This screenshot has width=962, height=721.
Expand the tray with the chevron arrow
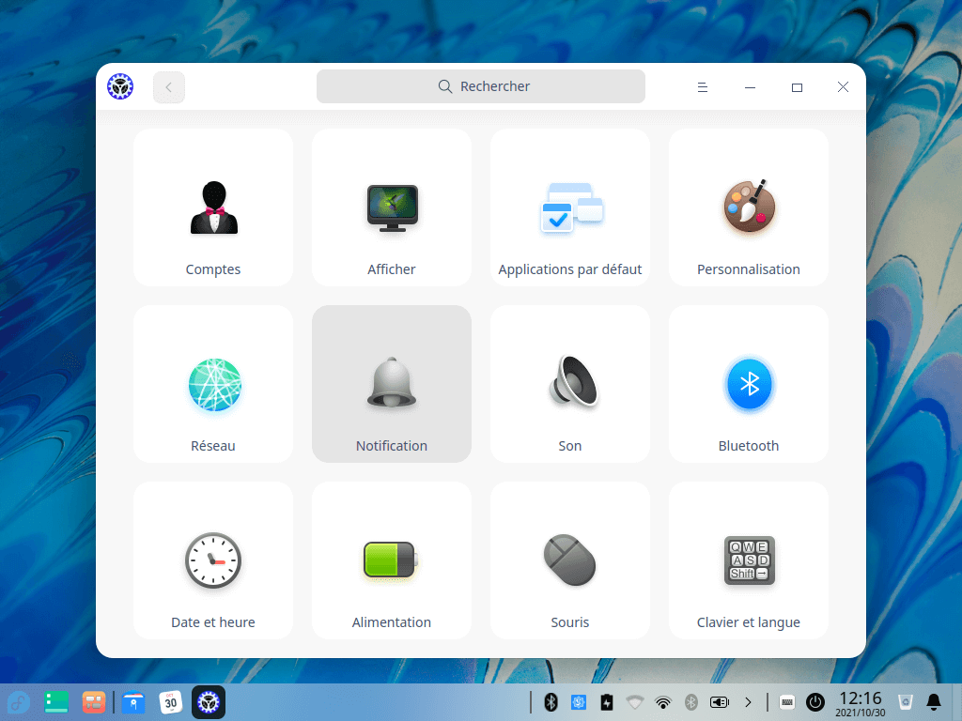748,702
